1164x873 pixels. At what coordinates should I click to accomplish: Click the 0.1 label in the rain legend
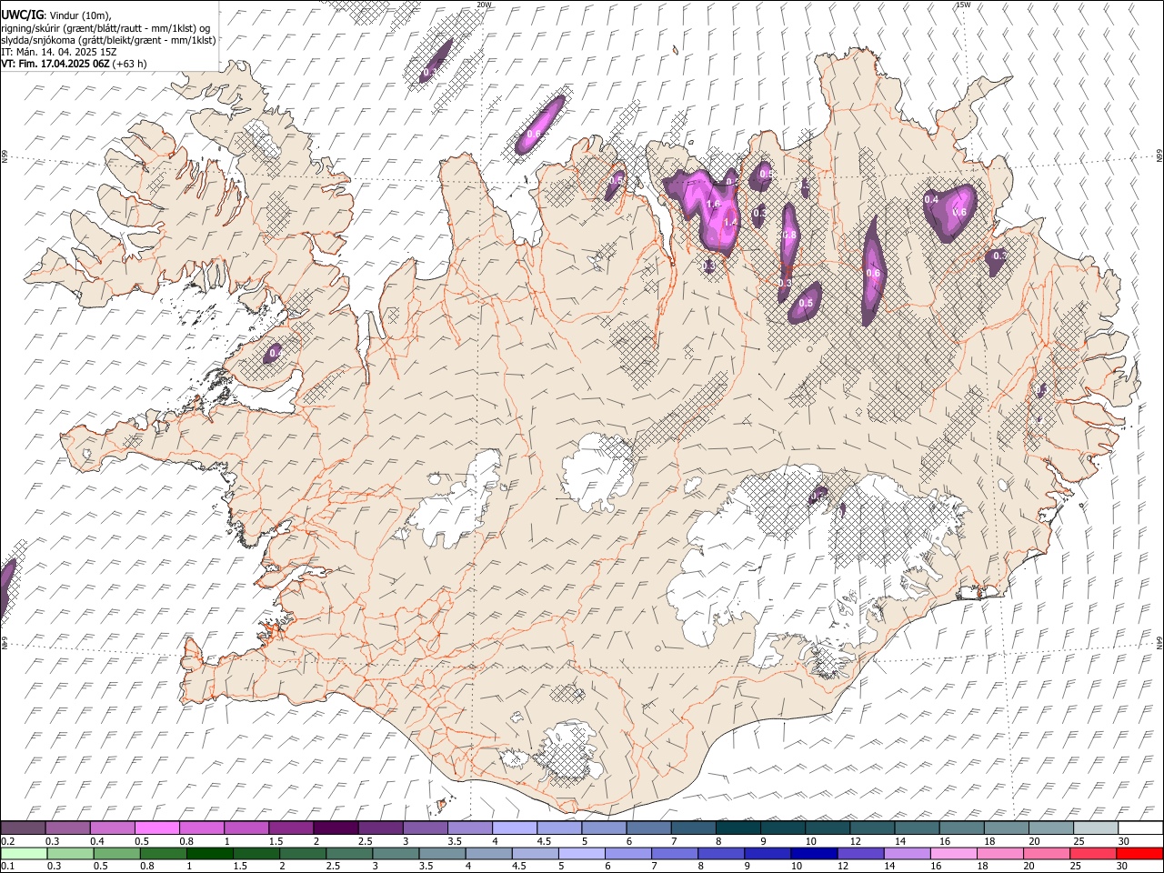point(7,866)
